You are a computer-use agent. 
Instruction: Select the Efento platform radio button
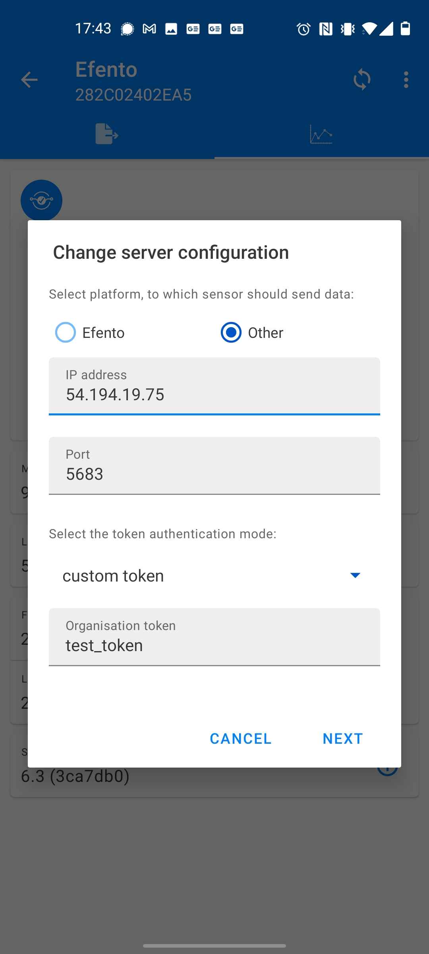(66, 333)
